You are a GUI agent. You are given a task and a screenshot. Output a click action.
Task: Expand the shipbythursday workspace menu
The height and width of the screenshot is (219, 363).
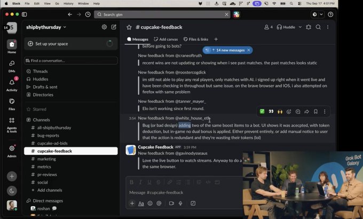click(46, 27)
